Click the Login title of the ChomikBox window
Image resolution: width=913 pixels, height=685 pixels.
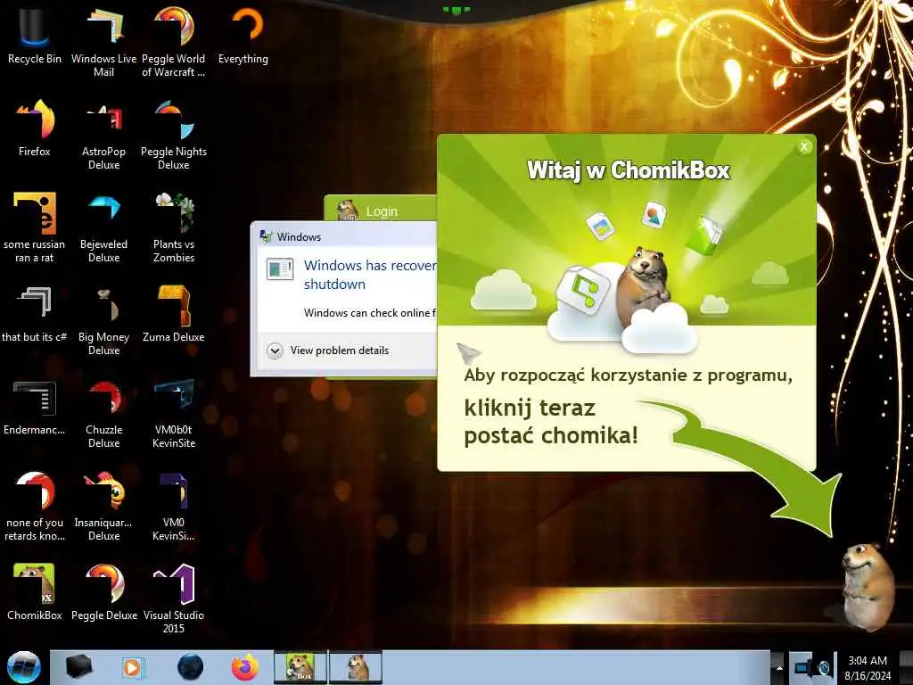[382, 211]
